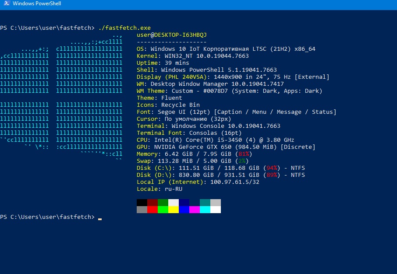Click the WM Theme Custom #0078D7 line

click(x=229, y=91)
